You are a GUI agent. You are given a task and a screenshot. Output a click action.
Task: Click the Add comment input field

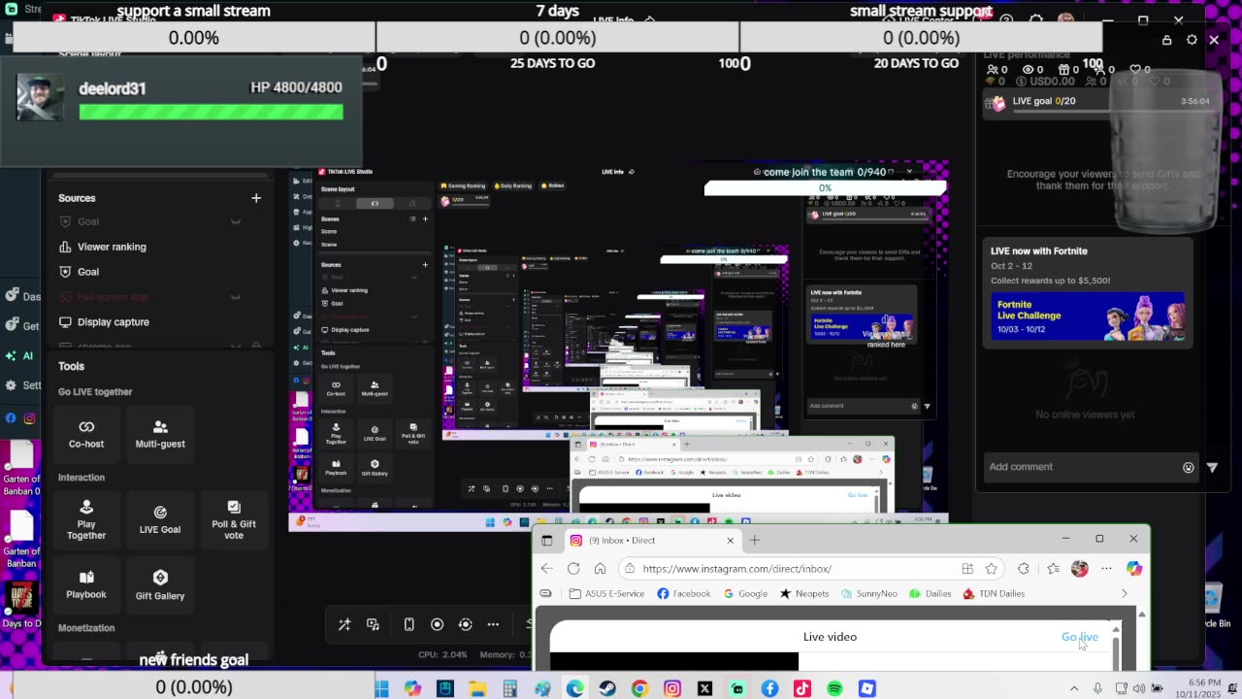(1079, 467)
